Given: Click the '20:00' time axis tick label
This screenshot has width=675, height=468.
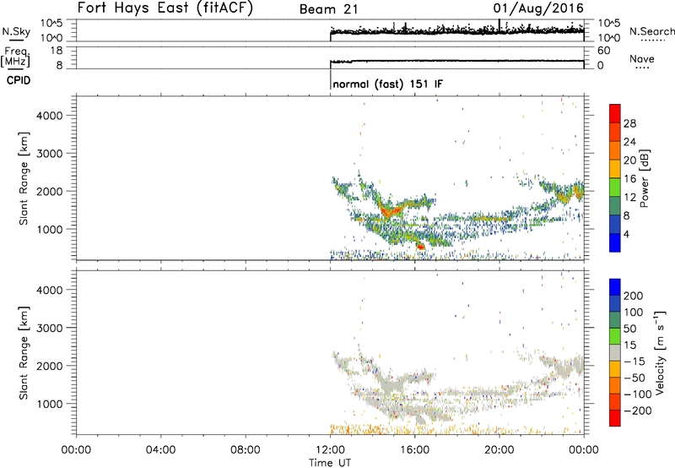Looking at the screenshot, I should click(499, 450).
